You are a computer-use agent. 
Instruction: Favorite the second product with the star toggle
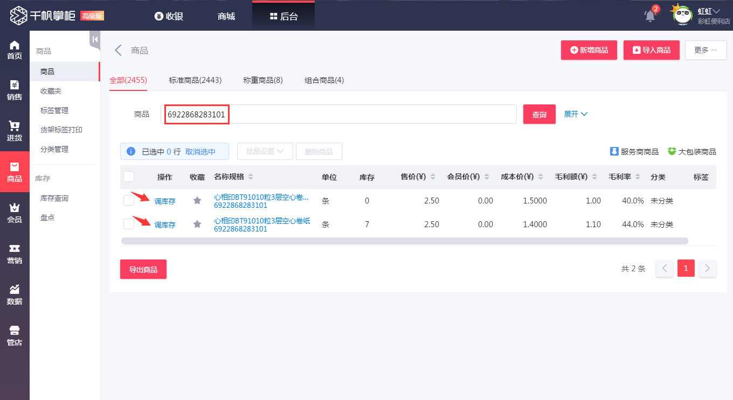197,223
